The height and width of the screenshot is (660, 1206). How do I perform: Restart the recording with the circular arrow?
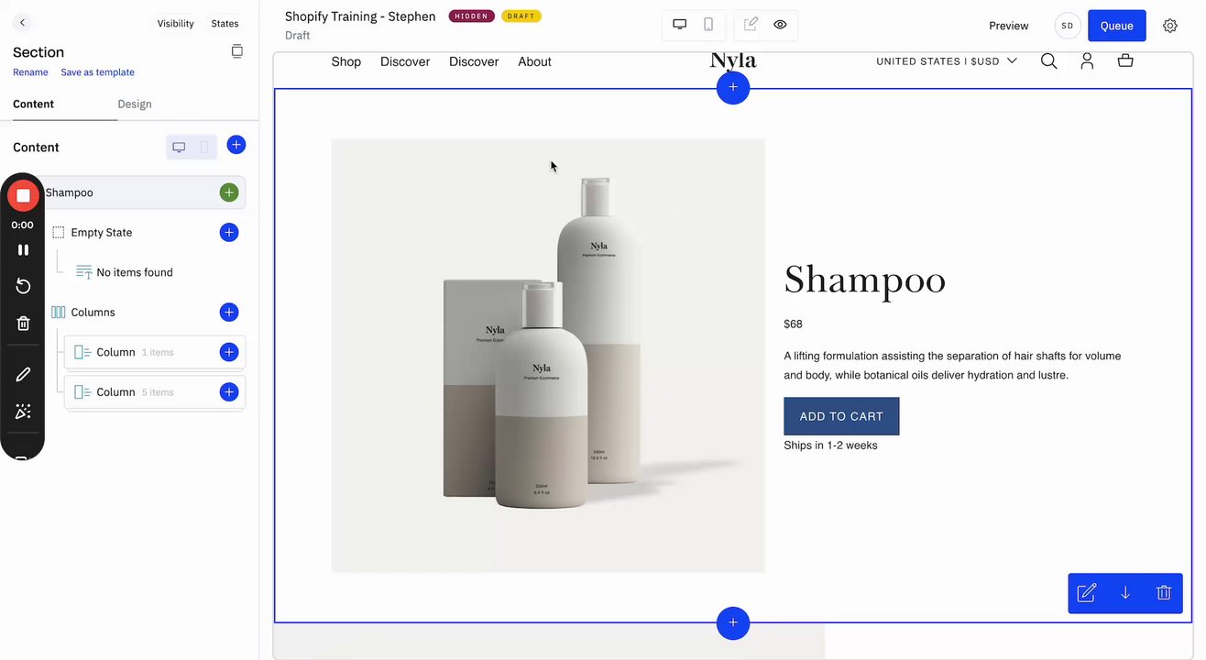point(23,286)
